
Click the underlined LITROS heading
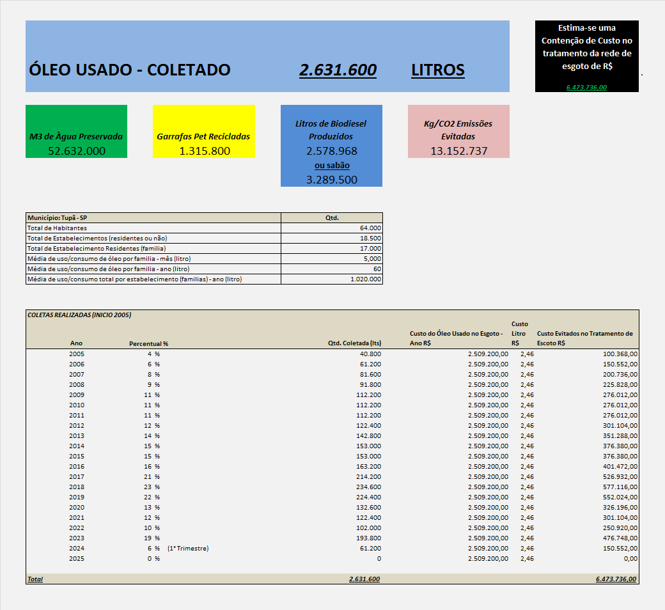pos(437,70)
